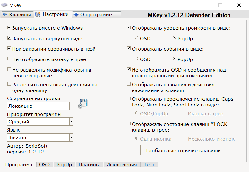The height and width of the screenshot is (172, 249).
Task: Uncheck При закрытии сворачивать в трэй
Action: tap(9, 48)
